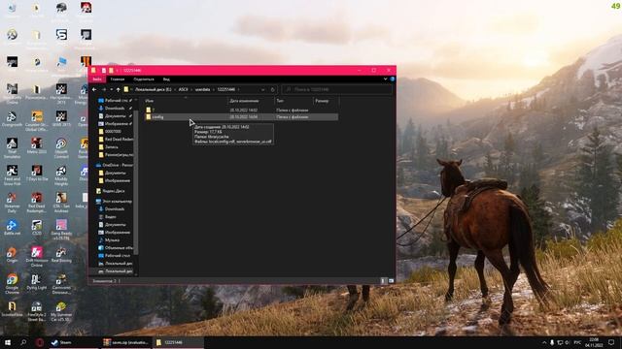Viewport: 622px width, 349px height.
Task: Open taskbar search magnifier
Action: (23, 342)
